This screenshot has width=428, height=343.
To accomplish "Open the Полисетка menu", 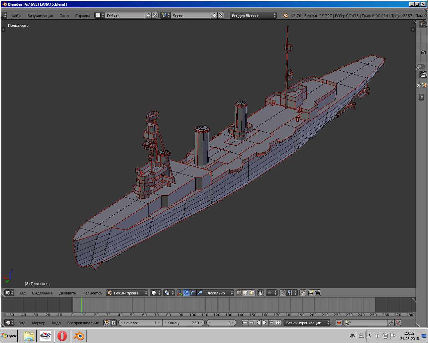I will pos(92,293).
